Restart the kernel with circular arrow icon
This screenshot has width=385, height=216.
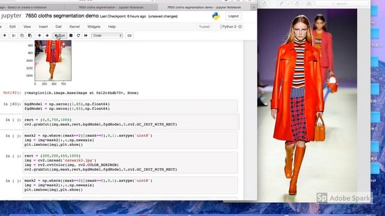coord(78,35)
